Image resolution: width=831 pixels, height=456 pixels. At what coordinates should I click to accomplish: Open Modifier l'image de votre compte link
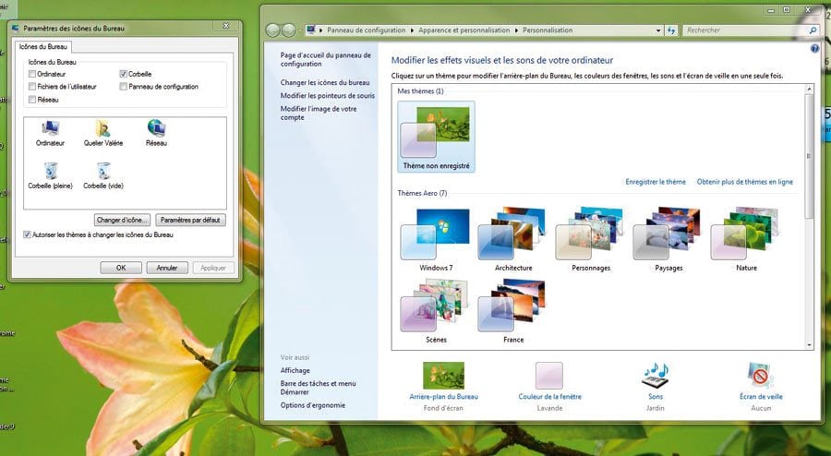click(x=319, y=113)
